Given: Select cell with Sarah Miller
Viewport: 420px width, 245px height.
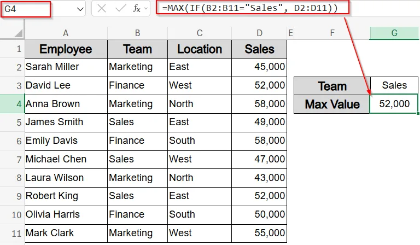Looking at the screenshot, I should 66,67.
